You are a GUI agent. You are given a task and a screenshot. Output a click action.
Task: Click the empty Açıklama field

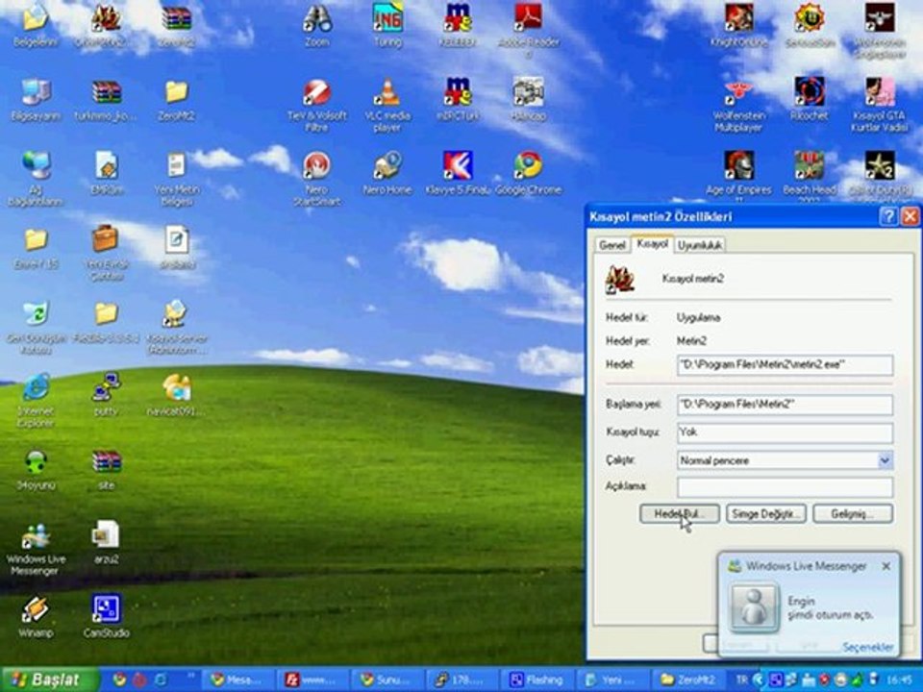click(785, 487)
